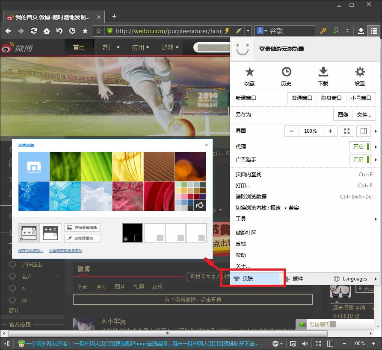Click the split-screen columns icon in 界面 row
Image resolution: width=382 pixels, height=350 pixels.
click(364, 131)
